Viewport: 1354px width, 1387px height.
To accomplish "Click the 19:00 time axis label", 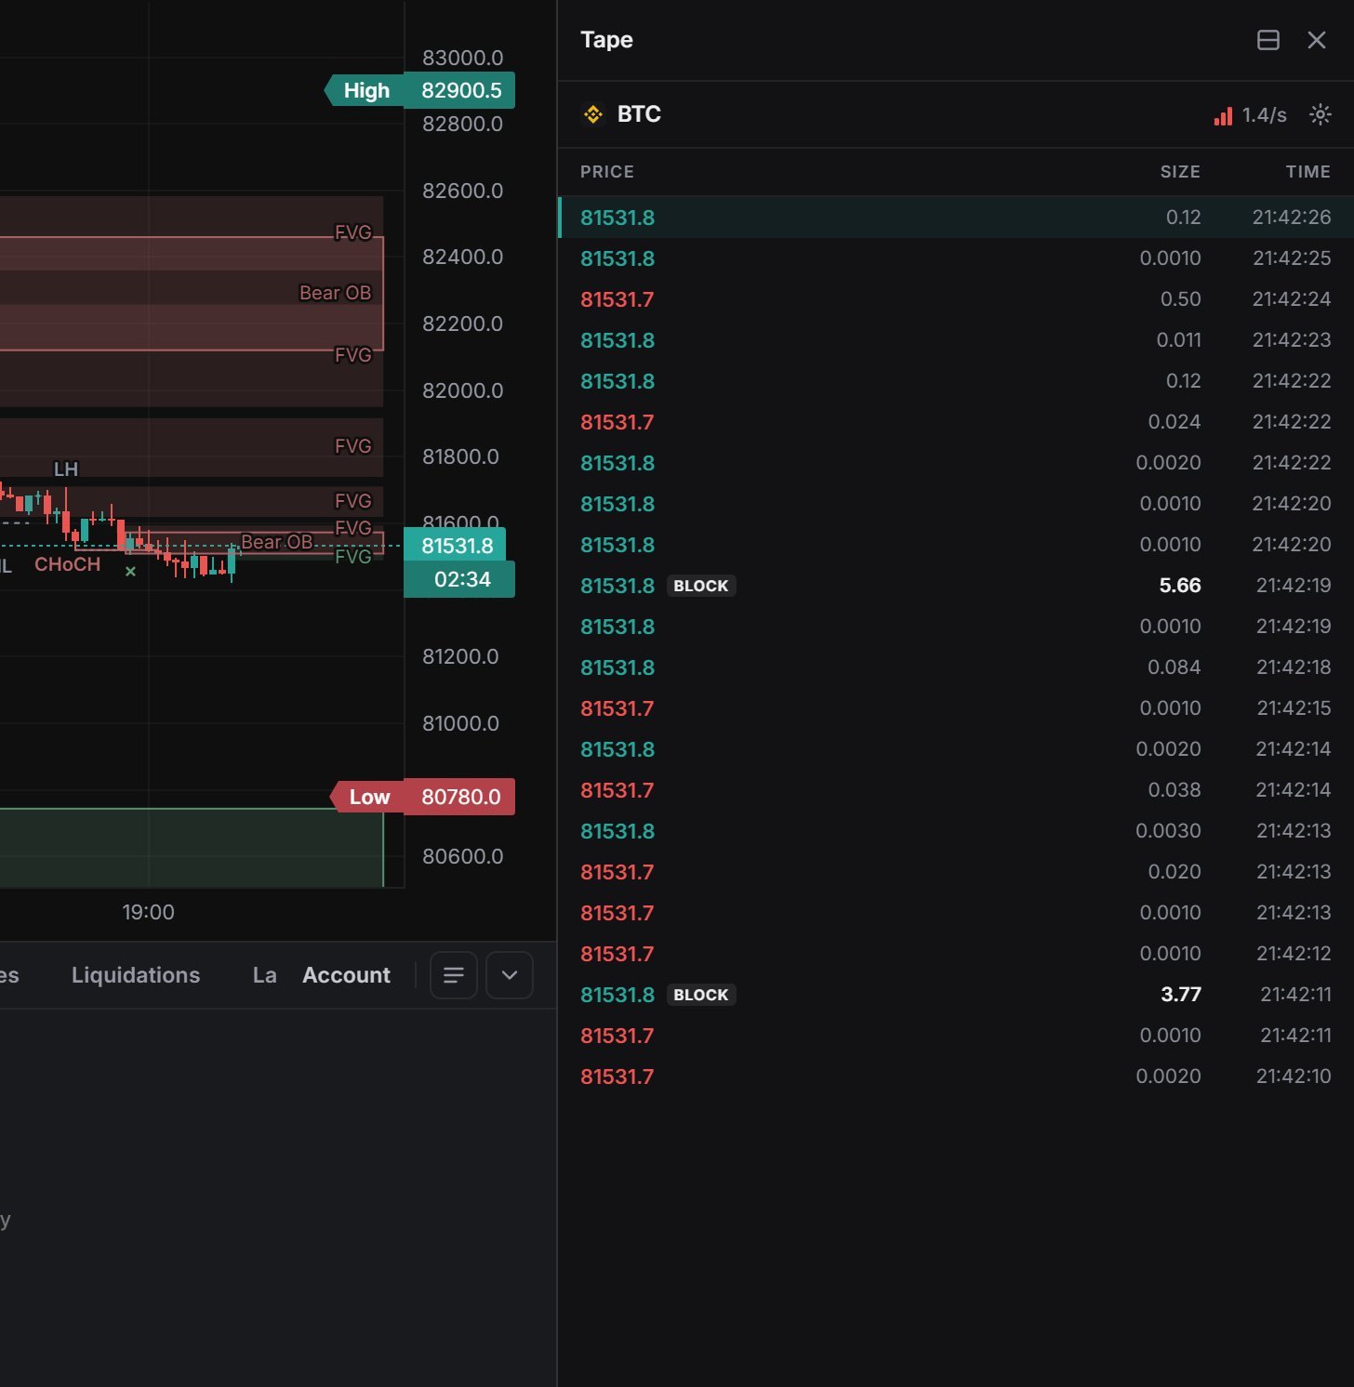I will 149,912.
